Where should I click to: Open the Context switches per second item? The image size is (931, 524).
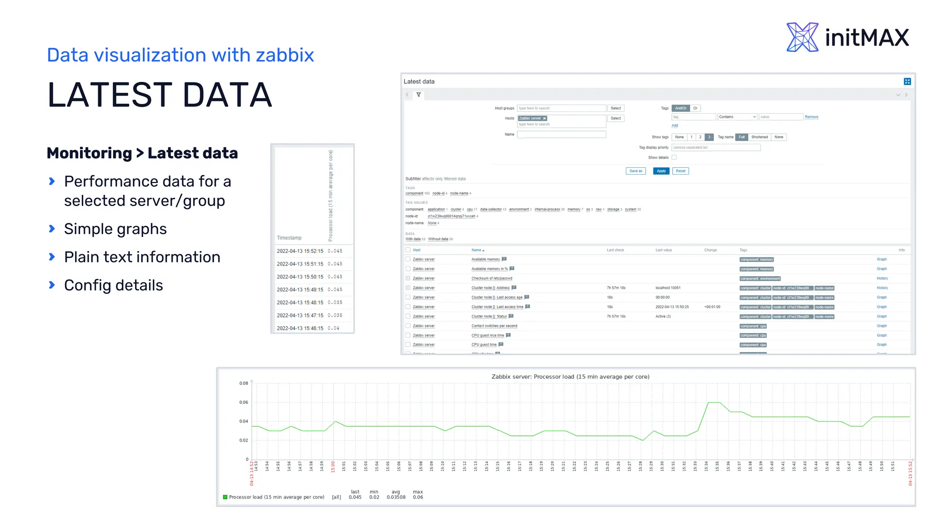[494, 326]
